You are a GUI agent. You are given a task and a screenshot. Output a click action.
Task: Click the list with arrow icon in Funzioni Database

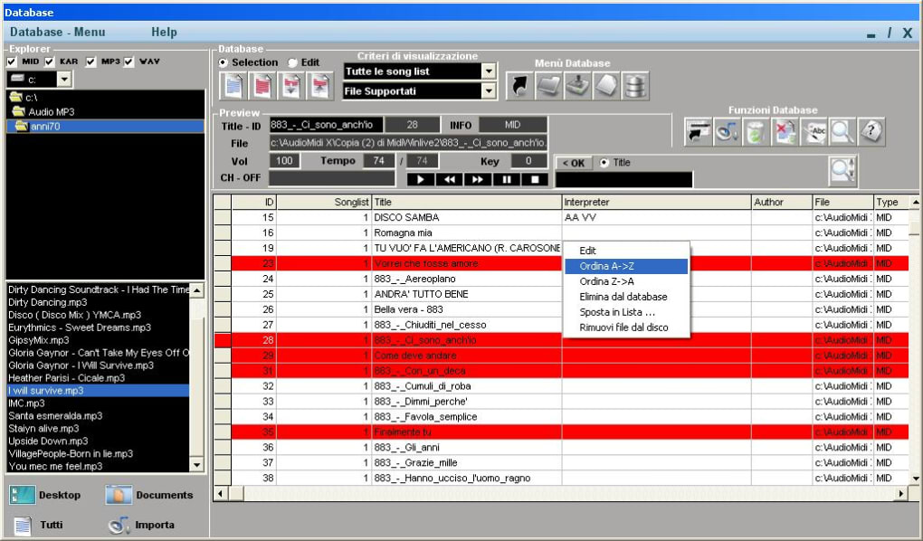click(x=699, y=131)
